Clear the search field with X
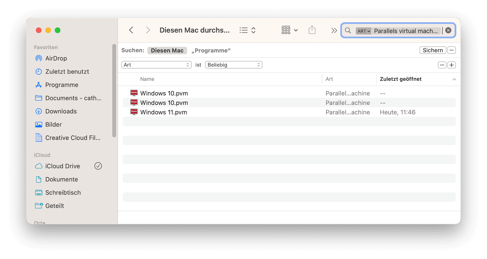The image size is (487, 259). 448,30
